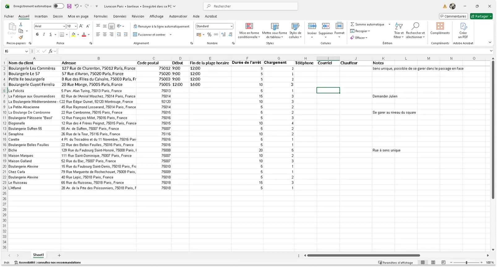The height and width of the screenshot is (267, 497).
Task: Click the Borders icon
Action: pyautogui.click(x=62, y=35)
